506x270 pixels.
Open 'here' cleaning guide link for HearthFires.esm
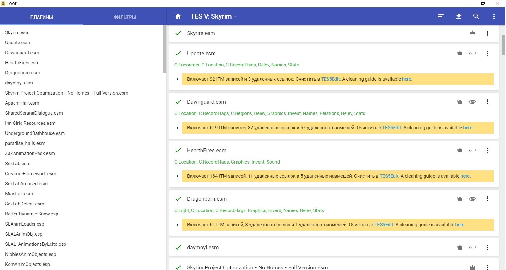pos(465,176)
